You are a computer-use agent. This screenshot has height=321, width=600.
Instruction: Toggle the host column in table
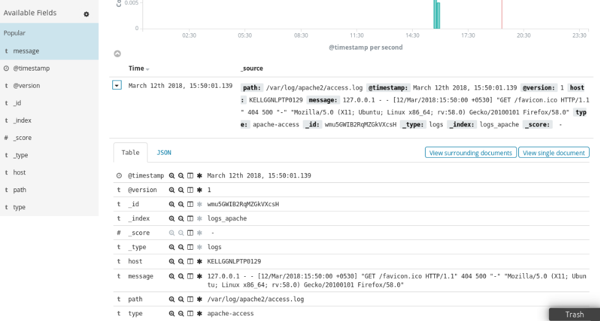coord(190,261)
